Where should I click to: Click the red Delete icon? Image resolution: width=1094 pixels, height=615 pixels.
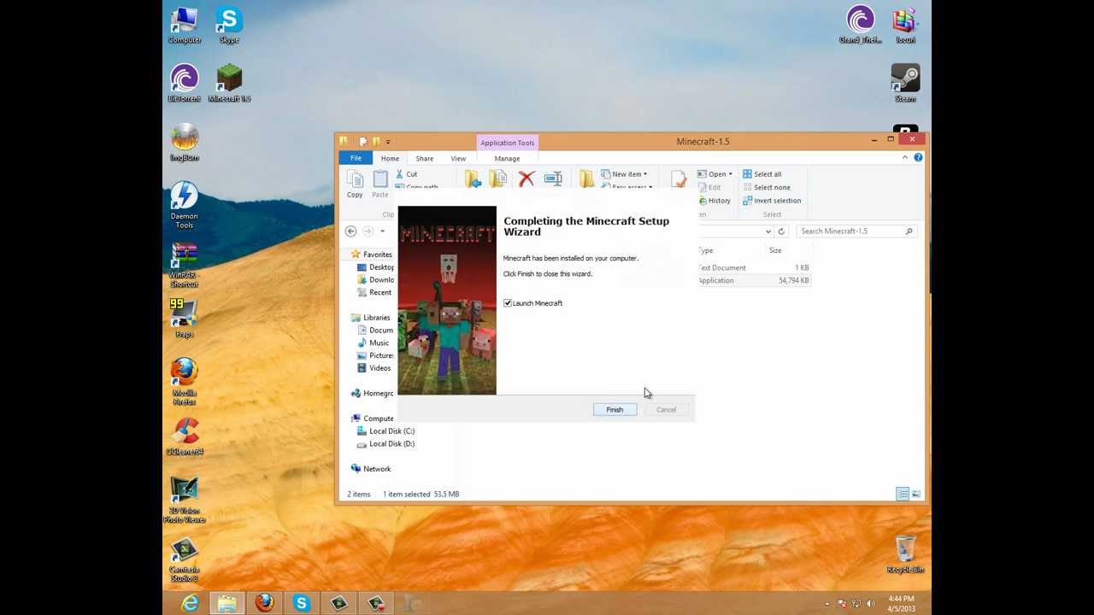(526, 179)
